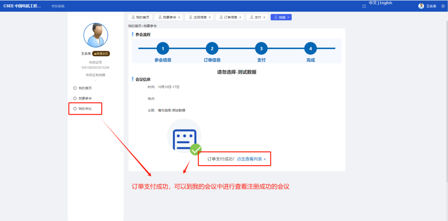Click the large profile avatar in sidebar
The height and width of the screenshot is (221, 448).
[x=96, y=35]
